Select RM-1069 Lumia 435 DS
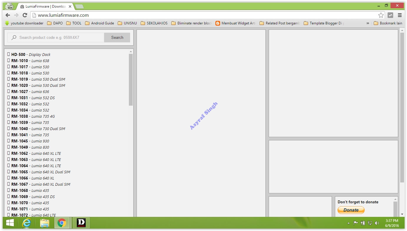 31,197
